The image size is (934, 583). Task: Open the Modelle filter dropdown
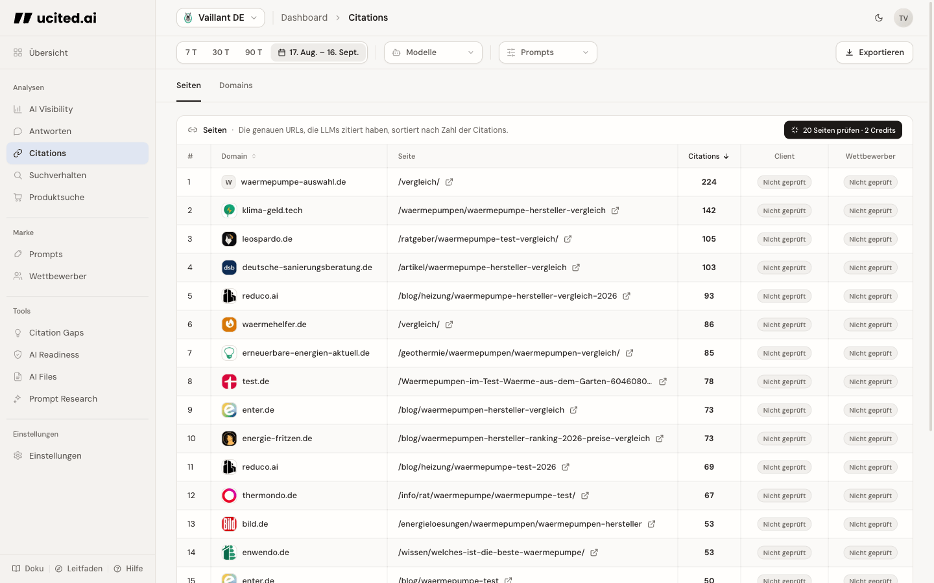coord(433,52)
